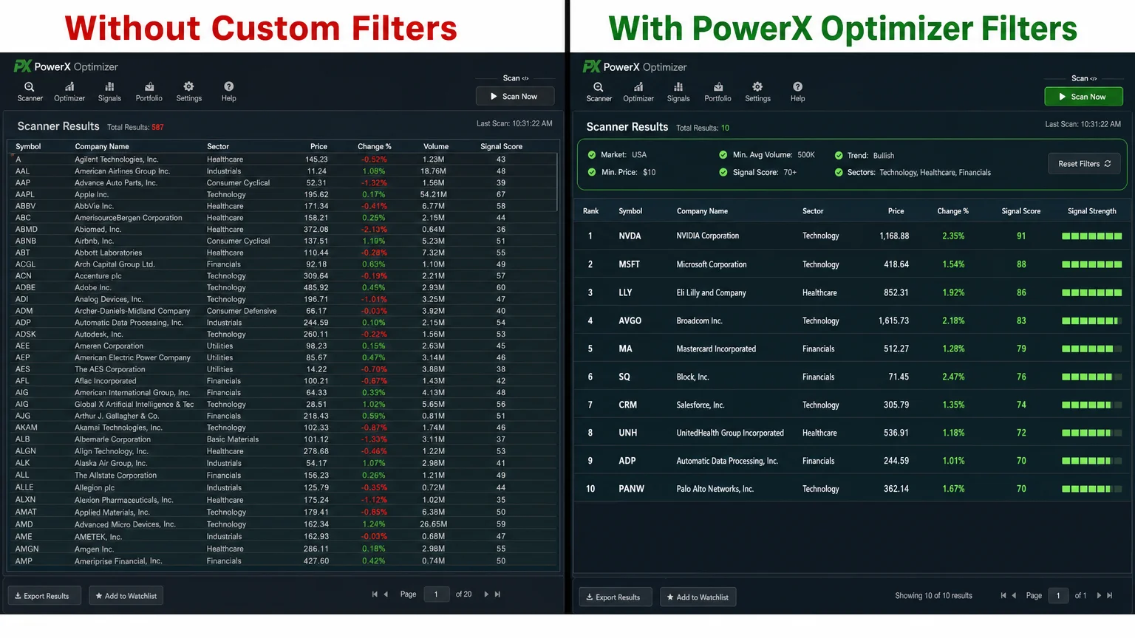The width and height of the screenshot is (1135, 638).
Task: Go to next page in left window
Action: (486, 594)
